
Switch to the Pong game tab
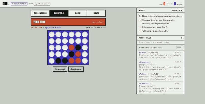coord(78,13)
